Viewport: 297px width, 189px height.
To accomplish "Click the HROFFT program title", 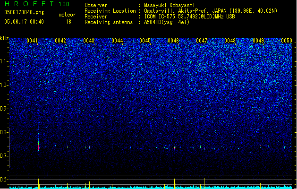I will 29,4.
